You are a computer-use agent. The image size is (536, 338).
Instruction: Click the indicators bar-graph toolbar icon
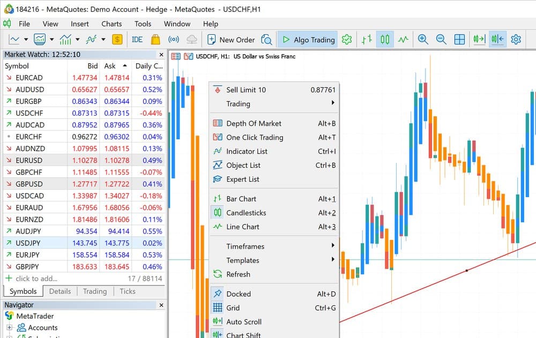click(x=65, y=40)
